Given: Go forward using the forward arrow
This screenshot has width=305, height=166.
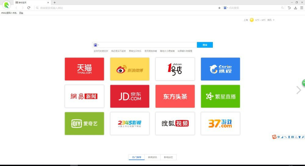Looking at the screenshot, I should 23,8.
